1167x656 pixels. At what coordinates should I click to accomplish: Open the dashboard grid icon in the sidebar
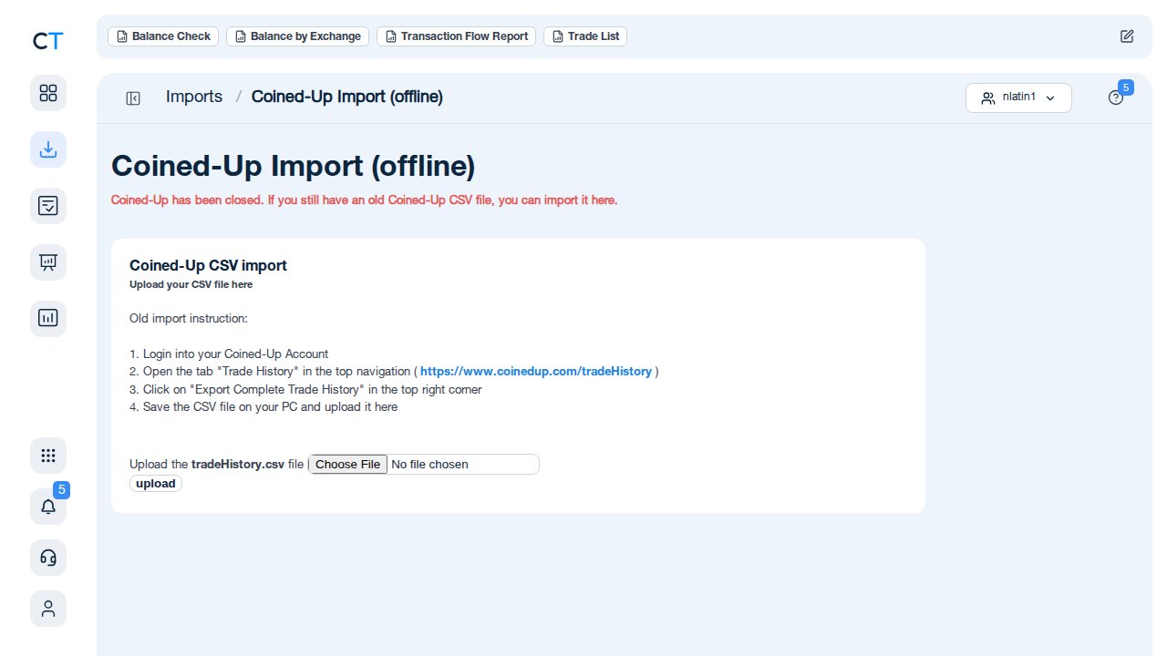[48, 93]
